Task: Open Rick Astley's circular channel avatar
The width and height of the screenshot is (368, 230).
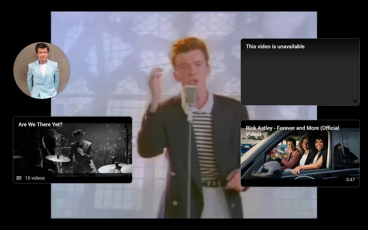Action: pos(42,71)
